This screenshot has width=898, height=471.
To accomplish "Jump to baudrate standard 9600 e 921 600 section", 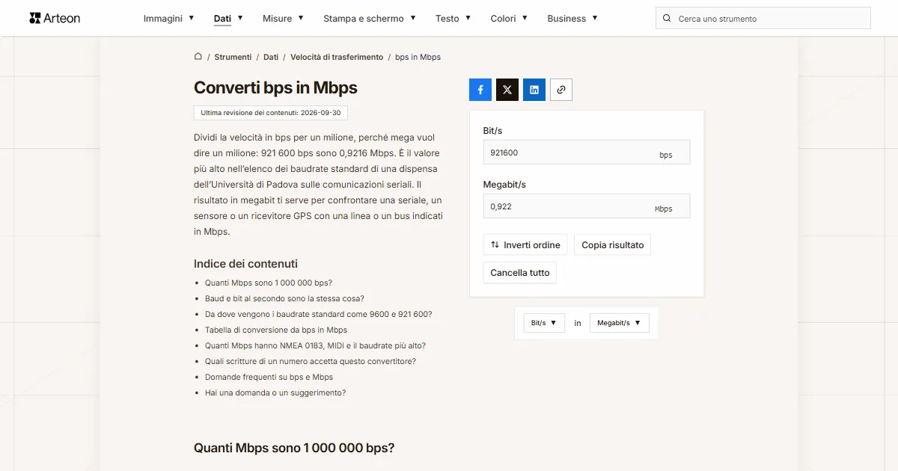I will [x=318, y=314].
